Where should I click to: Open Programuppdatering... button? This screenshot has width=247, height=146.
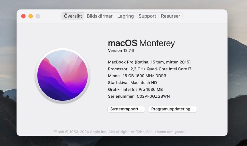pyautogui.click(x=172, y=109)
